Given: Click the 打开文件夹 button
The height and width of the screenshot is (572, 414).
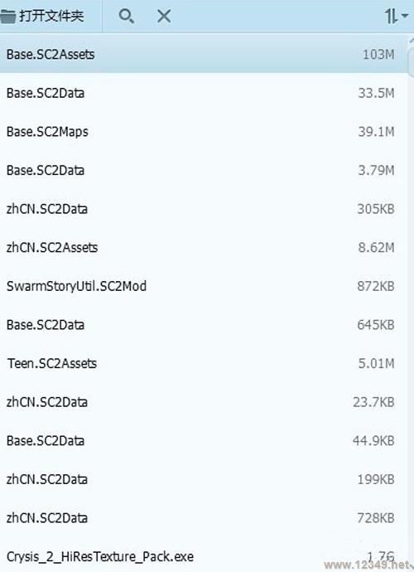Looking at the screenshot, I should tap(43, 16).
